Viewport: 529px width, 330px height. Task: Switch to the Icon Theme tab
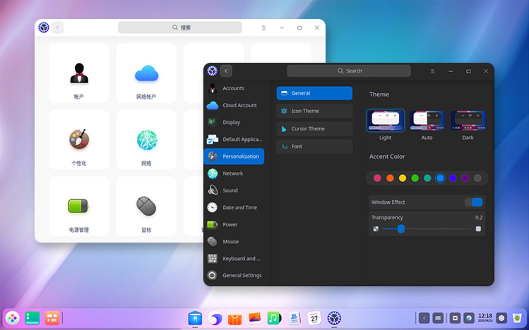point(314,111)
